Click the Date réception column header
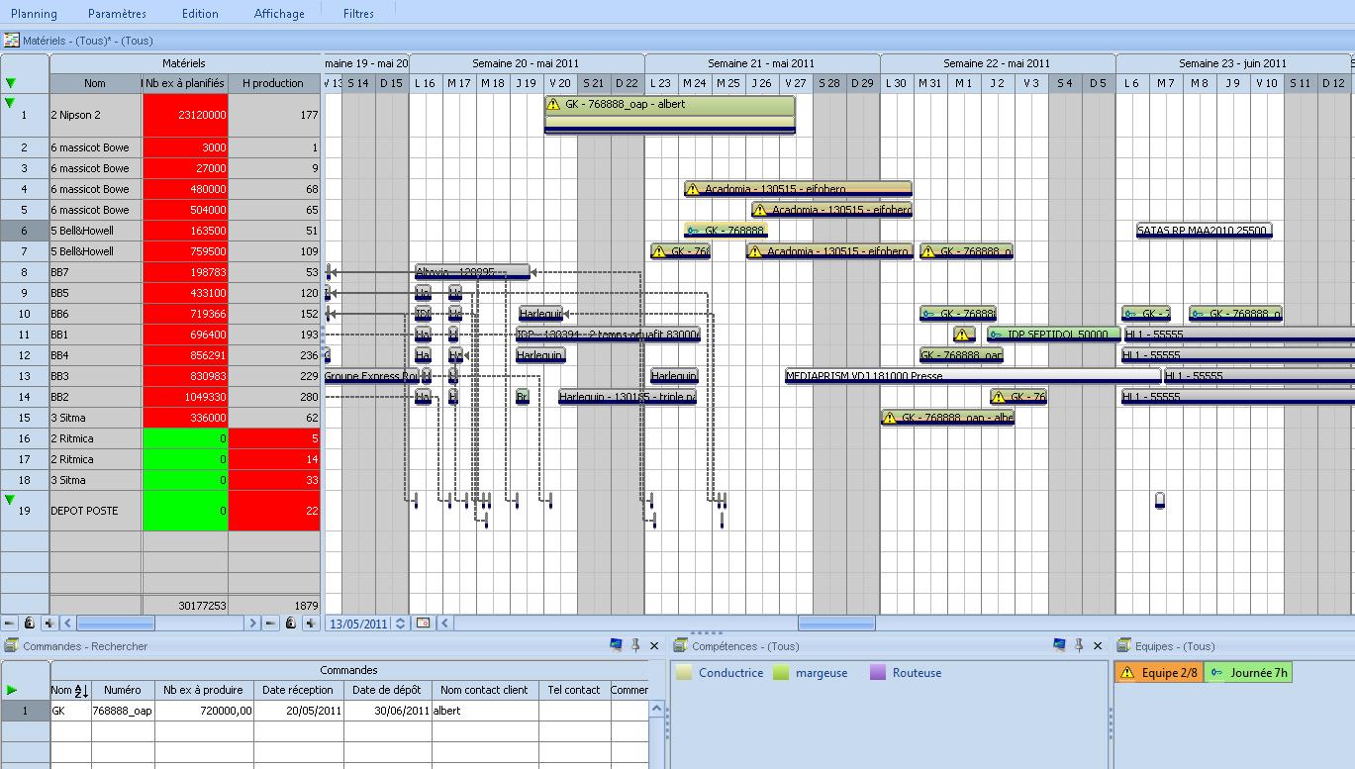This screenshot has height=769, width=1355. 299,690
